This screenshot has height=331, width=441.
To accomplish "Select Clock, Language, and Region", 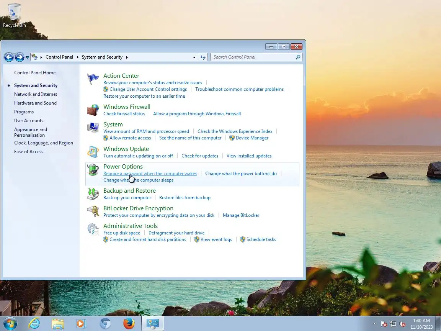I will (44, 143).
